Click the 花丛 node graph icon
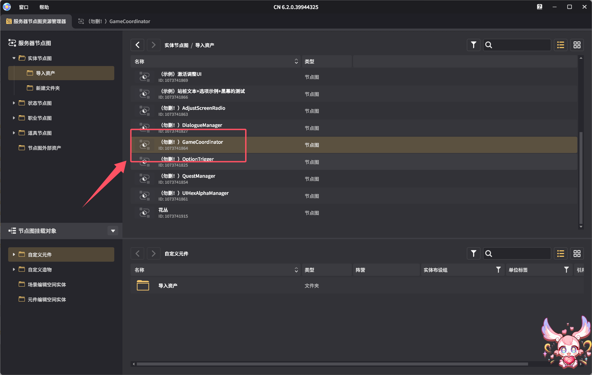Screen dimensions: 592x375 coord(144,213)
